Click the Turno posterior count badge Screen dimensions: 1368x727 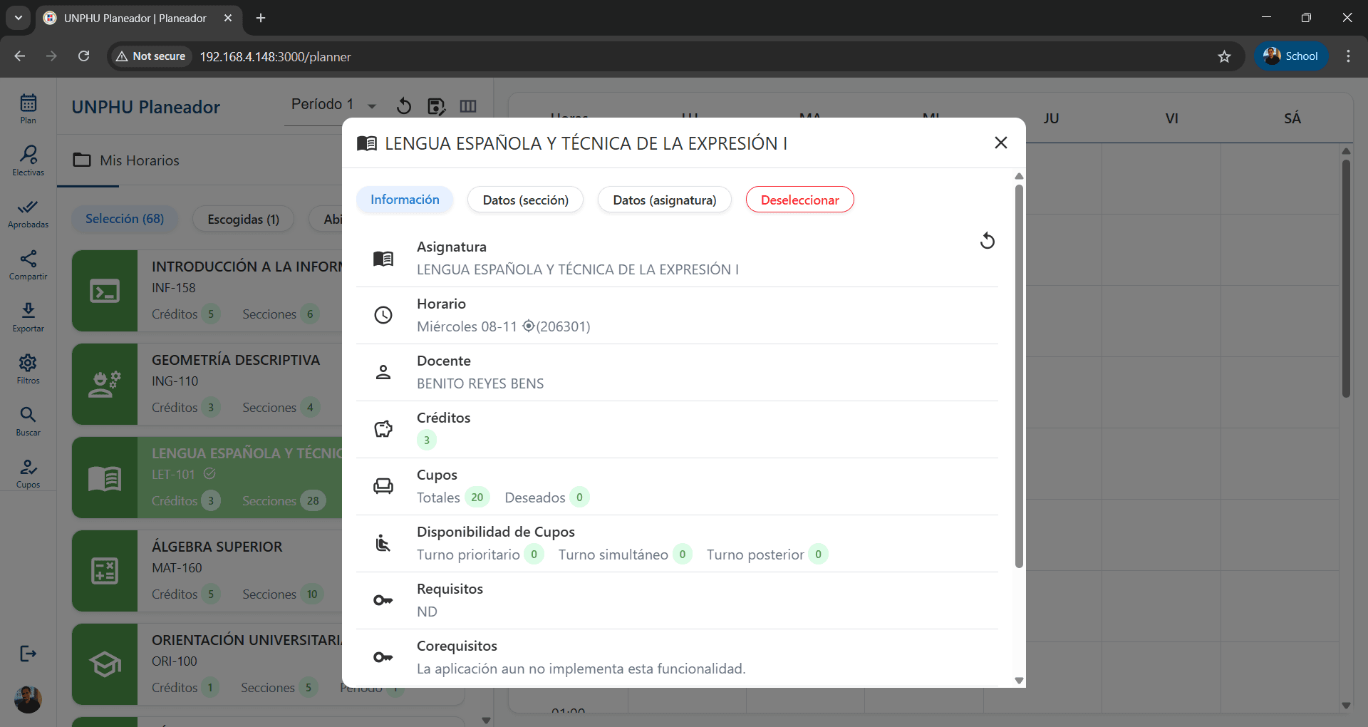[x=818, y=555]
